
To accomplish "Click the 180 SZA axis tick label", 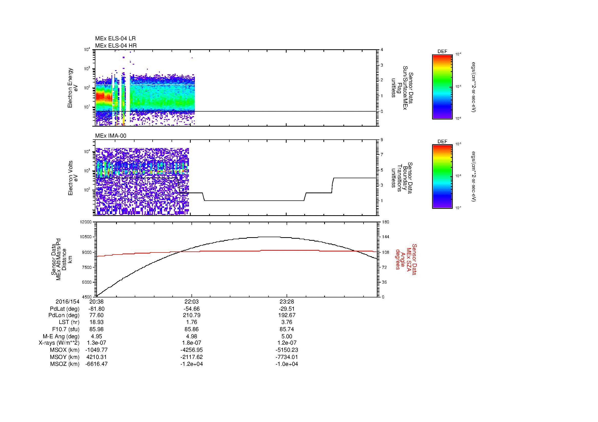I will coord(386,222).
